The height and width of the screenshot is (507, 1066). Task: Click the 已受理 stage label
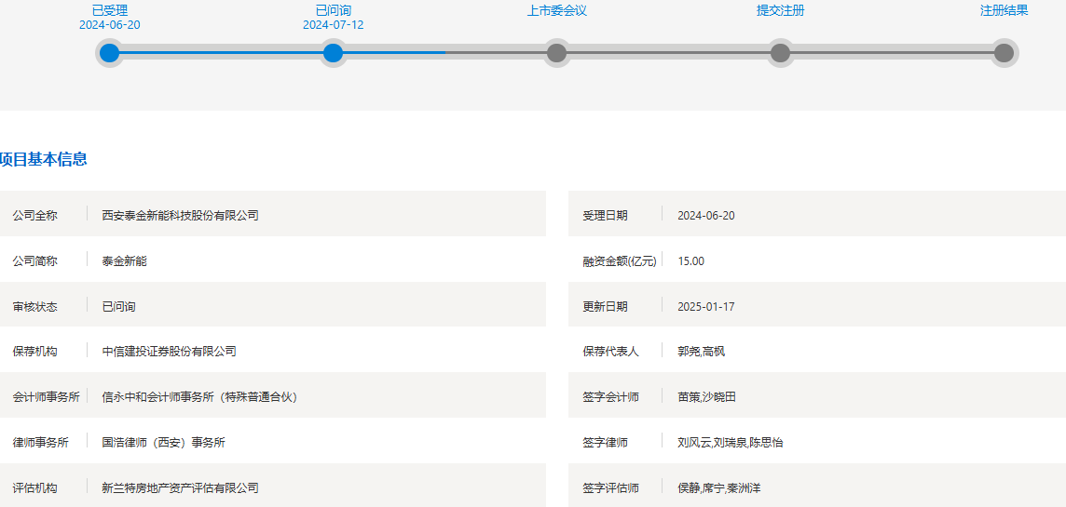click(110, 10)
